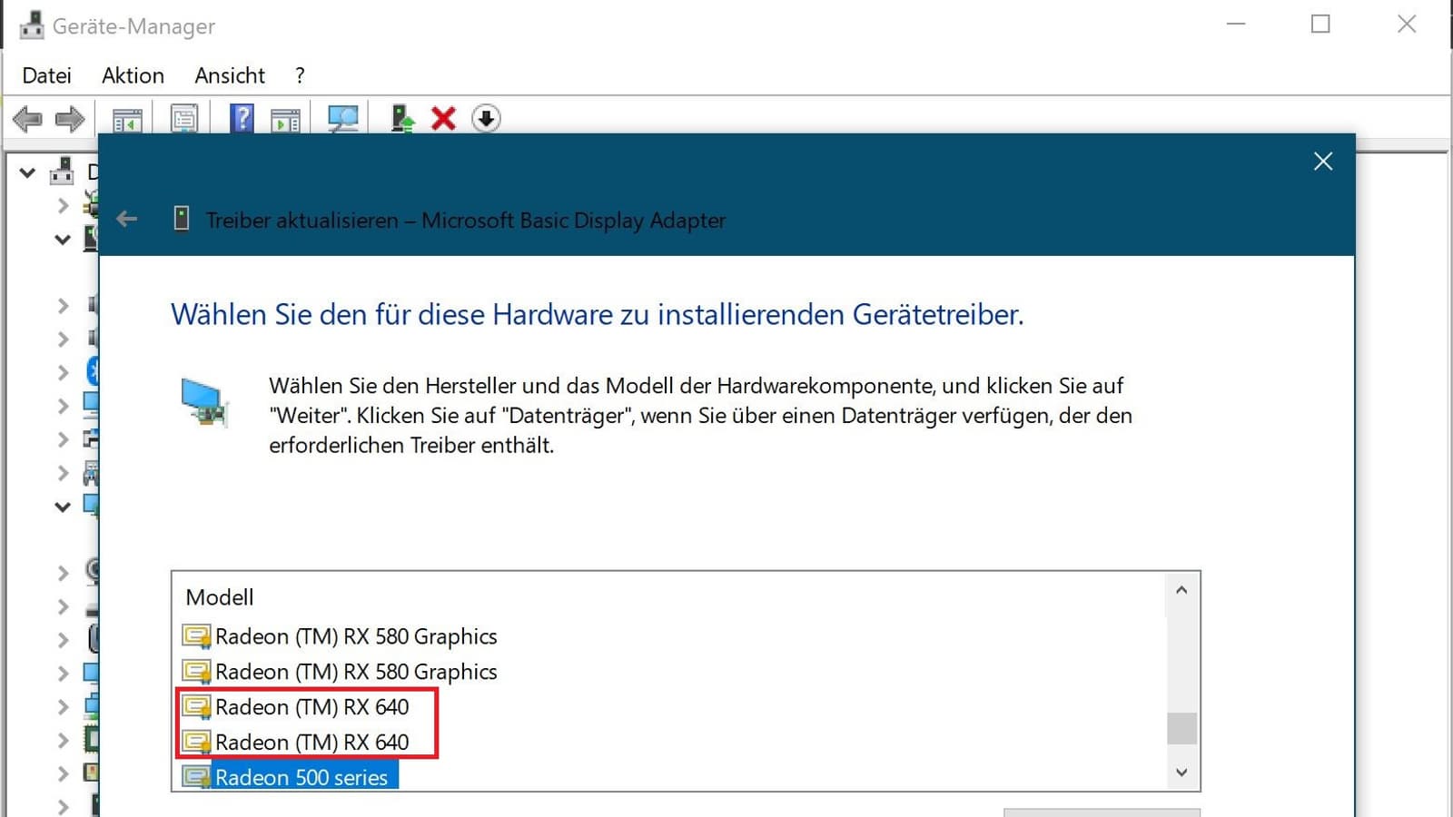Viewport: 1453px width, 817px height.
Task: Maximize the Geräte-Manager window
Action: tap(1320, 25)
